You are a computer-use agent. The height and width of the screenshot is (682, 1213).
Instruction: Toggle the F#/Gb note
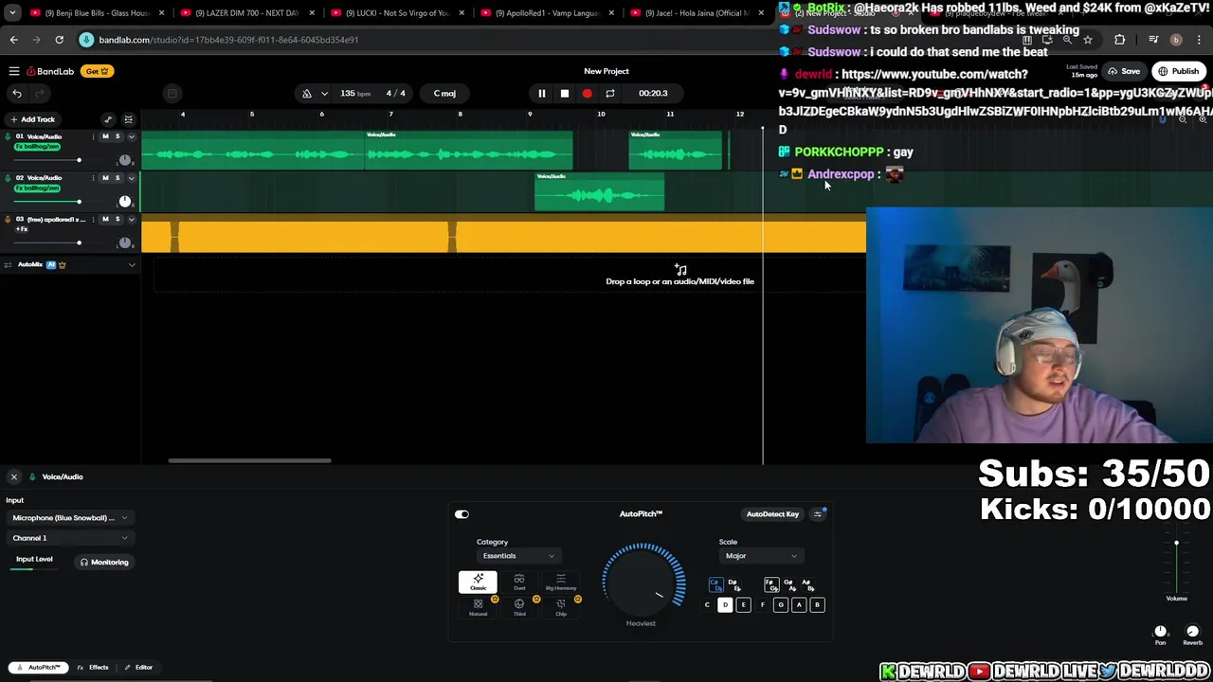coord(770,584)
